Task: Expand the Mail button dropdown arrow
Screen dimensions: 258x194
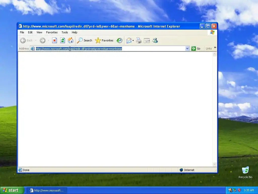Action: tap(133, 40)
